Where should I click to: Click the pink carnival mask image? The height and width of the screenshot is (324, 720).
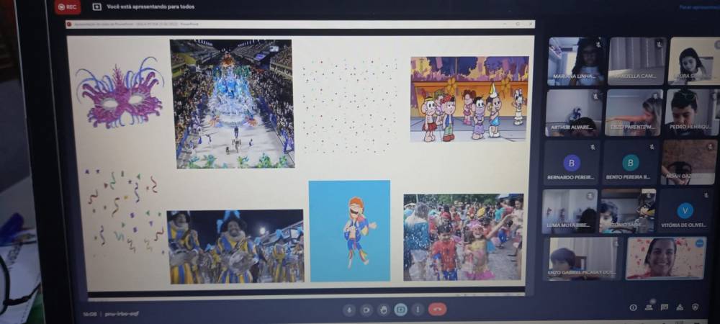(120, 92)
